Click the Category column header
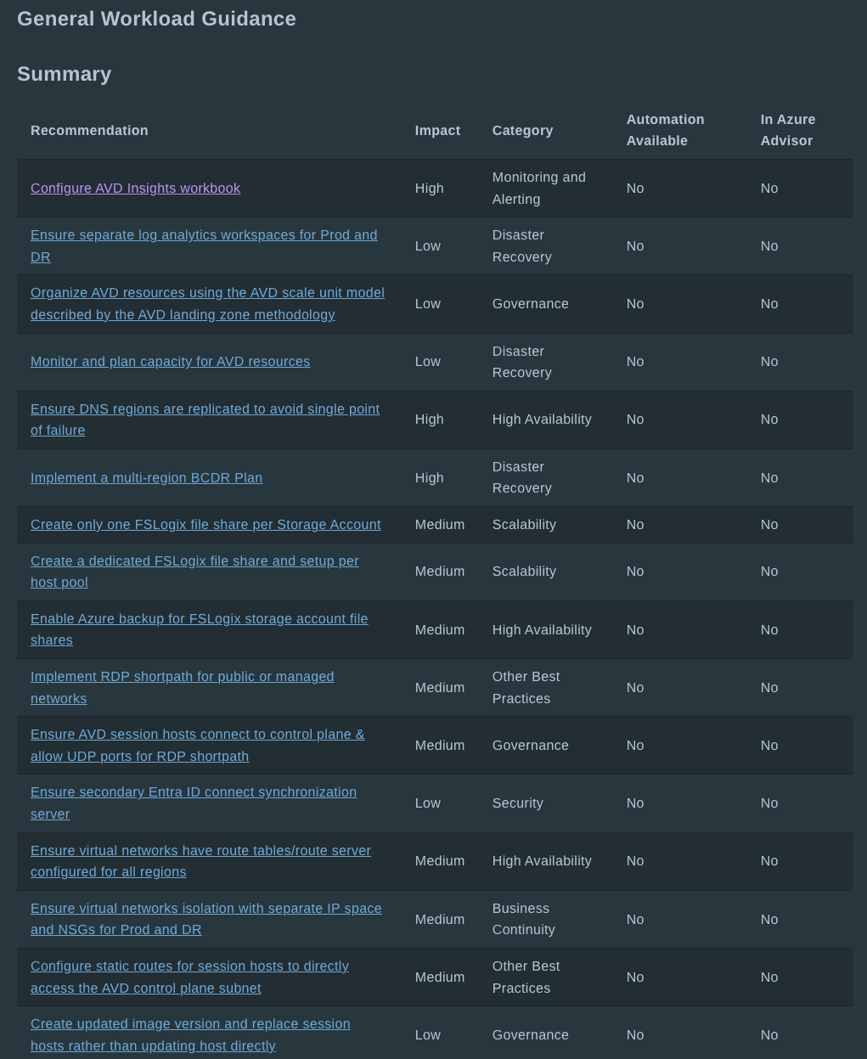Image resolution: width=867 pixels, height=1059 pixels. pyautogui.click(x=522, y=131)
